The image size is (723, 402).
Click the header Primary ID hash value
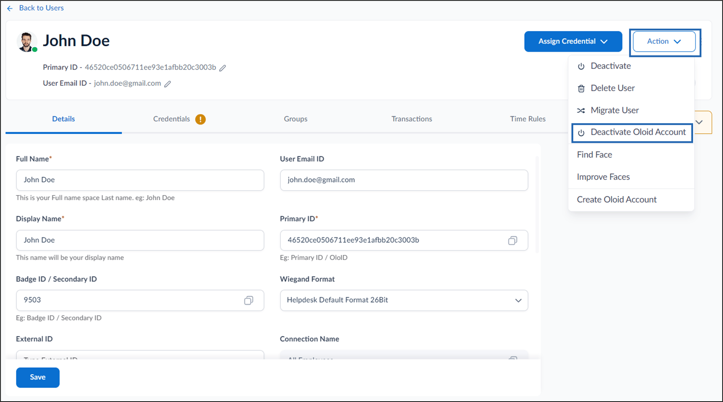click(x=150, y=67)
